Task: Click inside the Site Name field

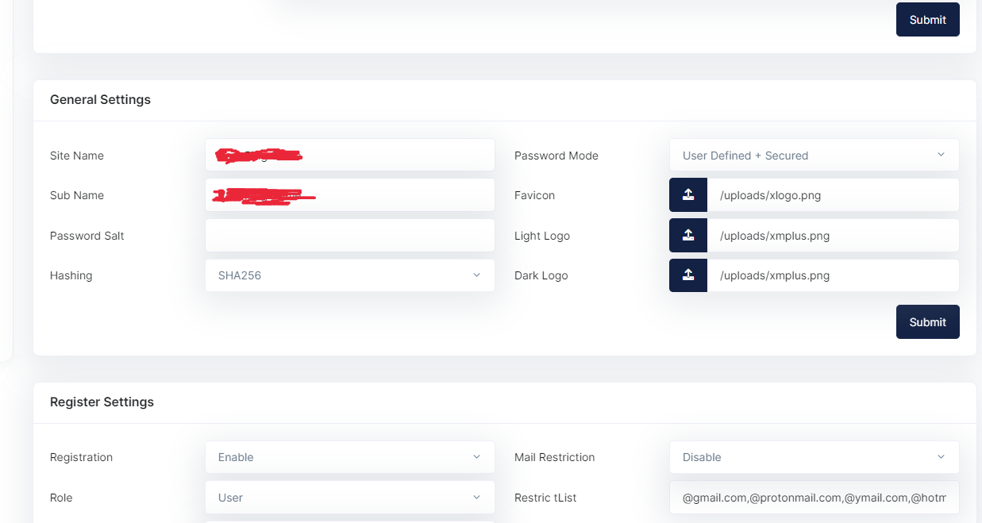Action: (349, 155)
